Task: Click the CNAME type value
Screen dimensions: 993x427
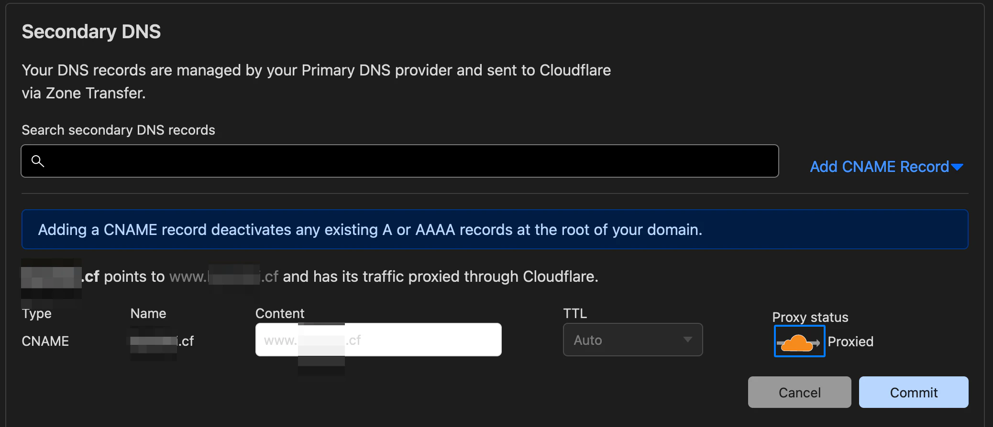Action: point(45,341)
